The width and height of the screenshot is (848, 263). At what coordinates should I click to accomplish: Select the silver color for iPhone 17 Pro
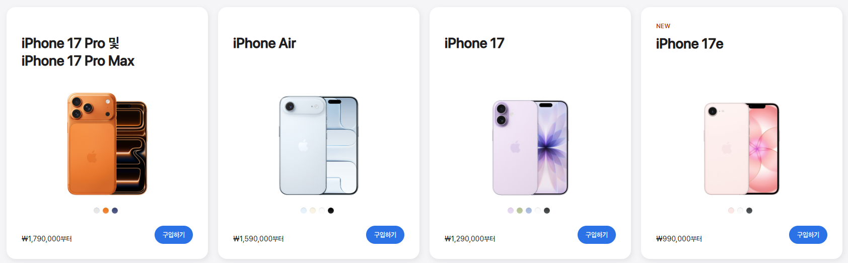point(97,211)
